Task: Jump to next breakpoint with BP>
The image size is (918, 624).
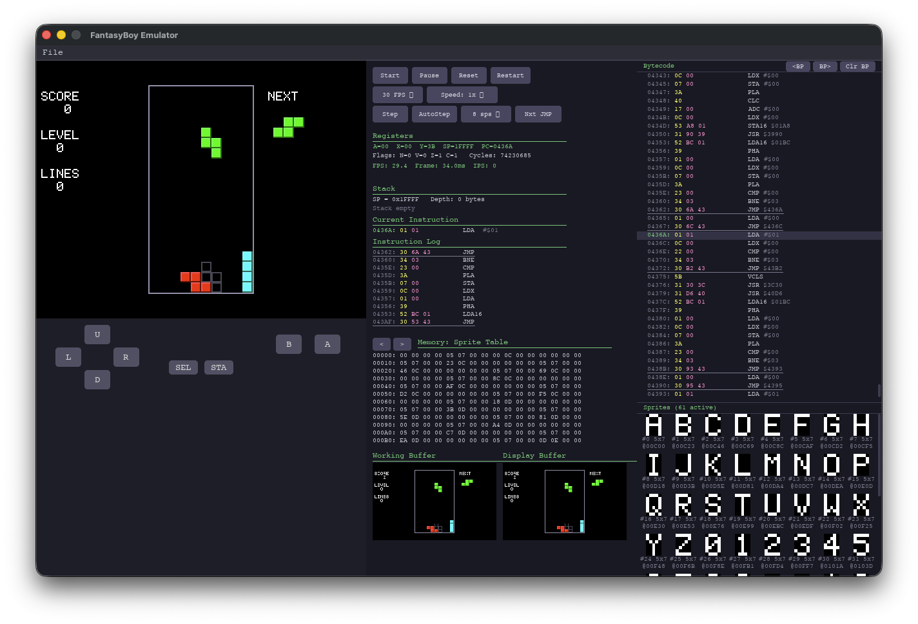Action: coord(825,66)
